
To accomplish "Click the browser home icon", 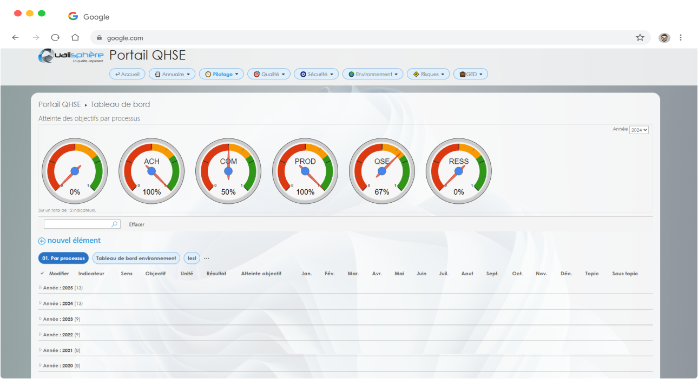I will coord(75,37).
